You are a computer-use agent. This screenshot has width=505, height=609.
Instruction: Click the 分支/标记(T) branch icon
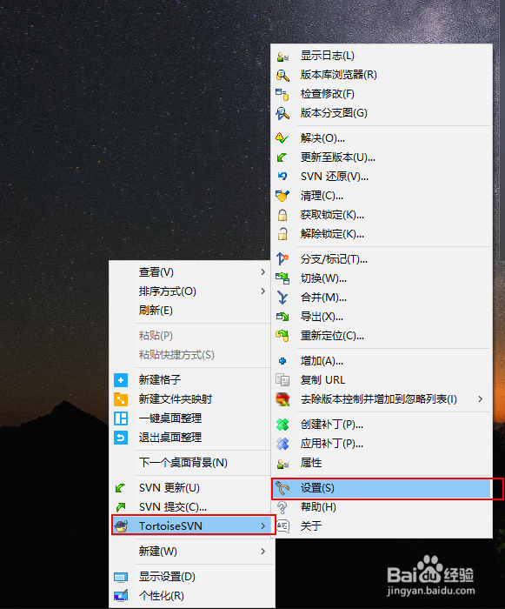282,258
